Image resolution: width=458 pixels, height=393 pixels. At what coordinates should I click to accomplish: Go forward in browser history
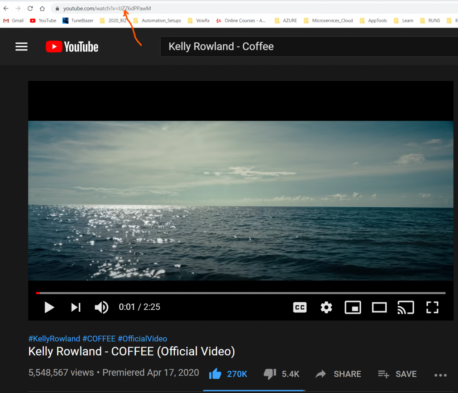[18, 8]
